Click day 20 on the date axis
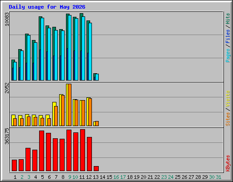This screenshot has width=233, height=182. [143, 177]
